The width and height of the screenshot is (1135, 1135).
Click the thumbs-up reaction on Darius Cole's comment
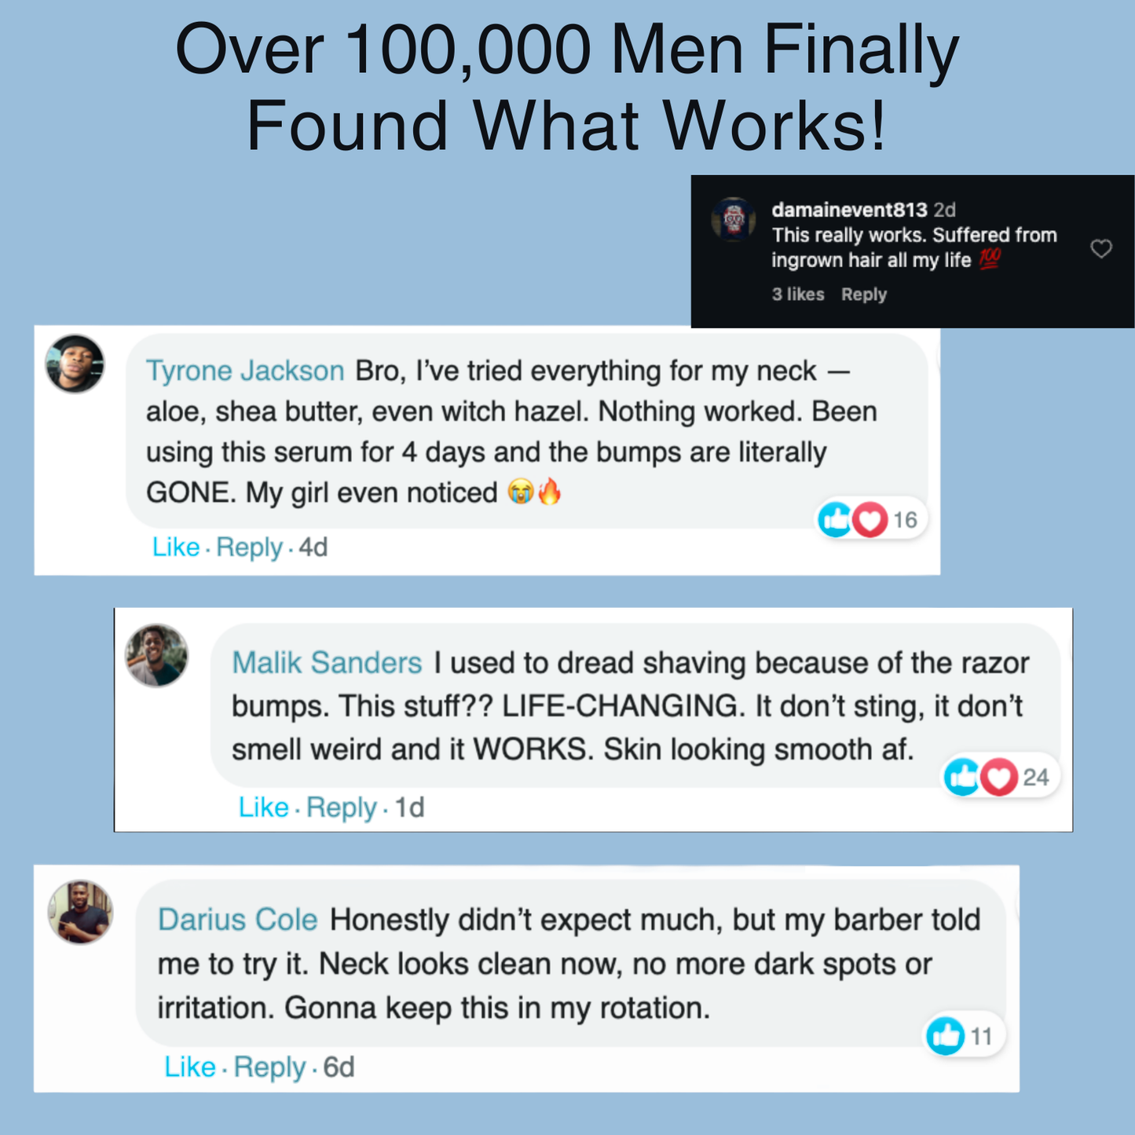(x=945, y=1036)
